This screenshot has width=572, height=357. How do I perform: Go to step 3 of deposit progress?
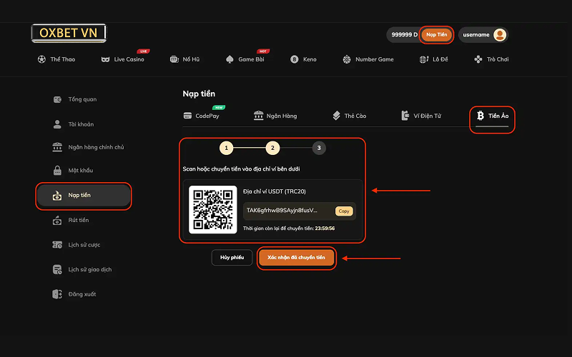[319, 149]
